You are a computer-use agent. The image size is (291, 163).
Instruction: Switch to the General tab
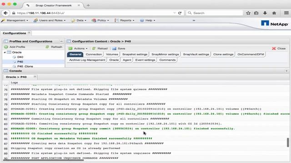[x=75, y=54]
